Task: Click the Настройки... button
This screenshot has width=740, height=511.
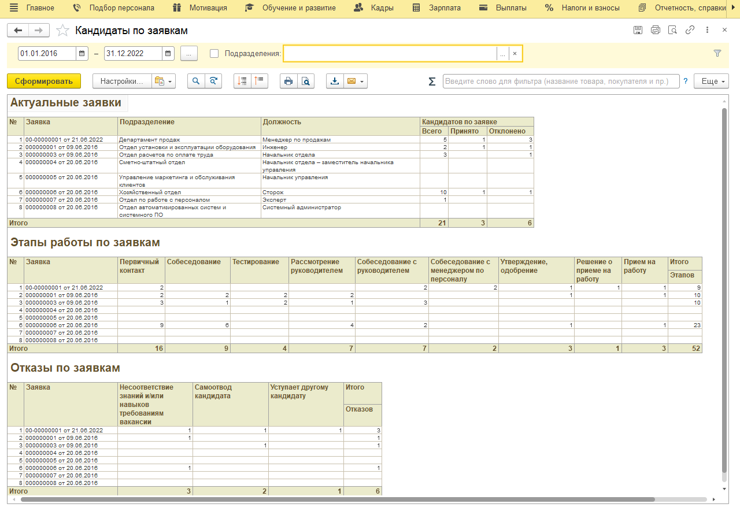Action: 121,82
